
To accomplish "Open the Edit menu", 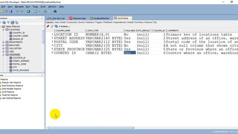I will tap(3, 7).
